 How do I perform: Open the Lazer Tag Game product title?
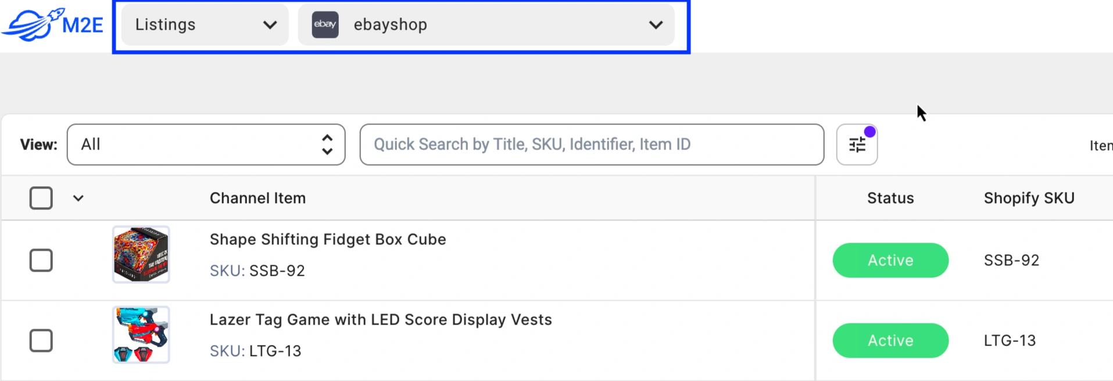[x=381, y=319]
